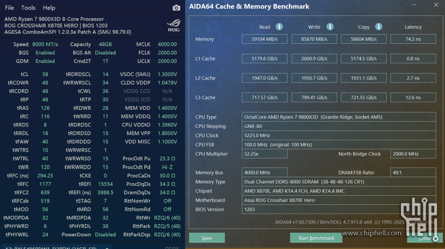Screen dimensions: 445x249
Task: Click AMD Ryzen 7 9800X3D processor title
Action: point(54,19)
